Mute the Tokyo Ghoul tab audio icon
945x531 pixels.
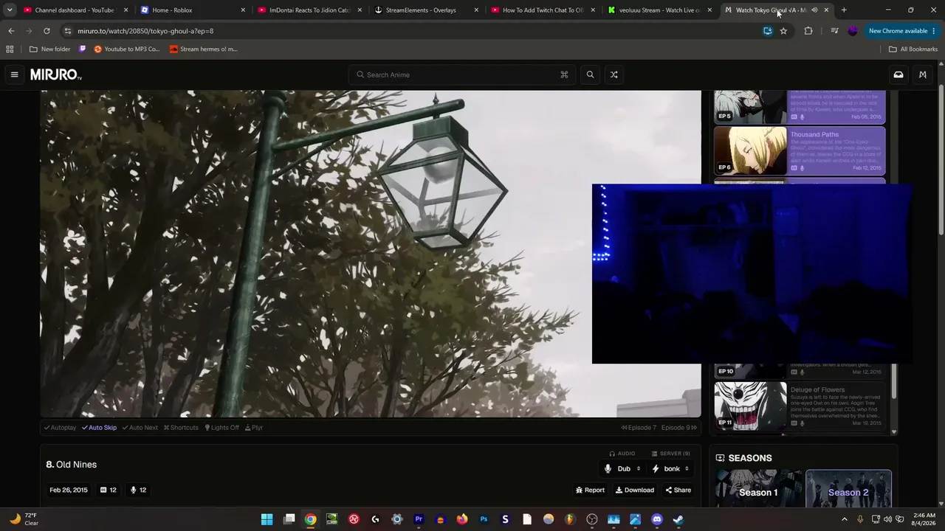[x=814, y=10]
